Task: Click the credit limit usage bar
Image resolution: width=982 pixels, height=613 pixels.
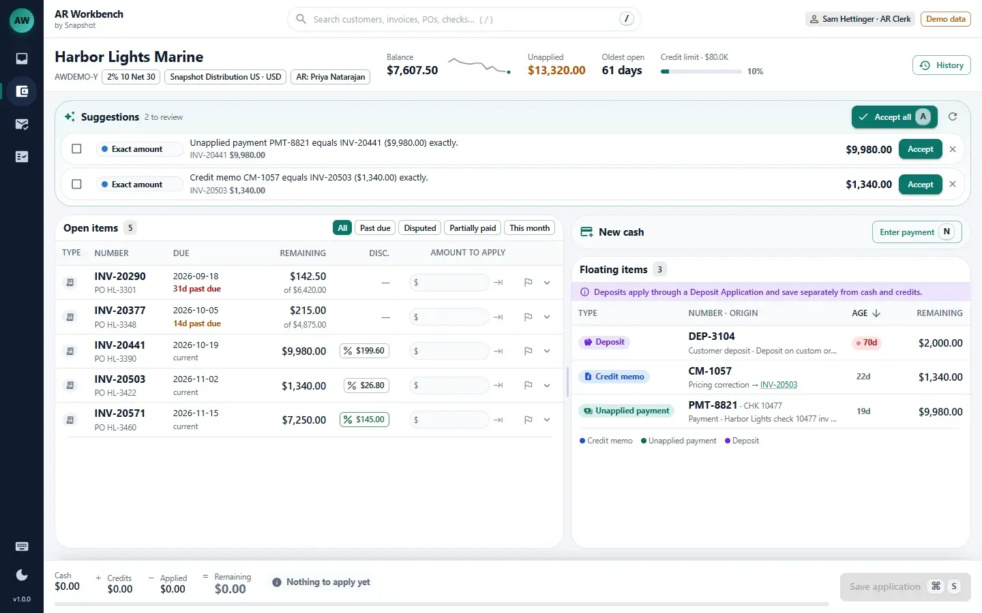Action: 701,71
